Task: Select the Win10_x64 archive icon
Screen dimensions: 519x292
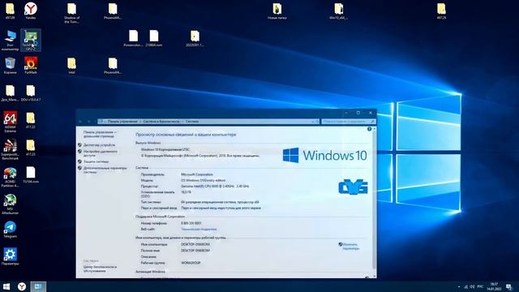Action: 338,11
